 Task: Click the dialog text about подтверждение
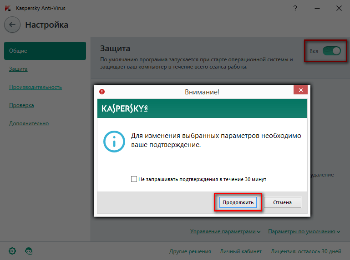point(216,140)
